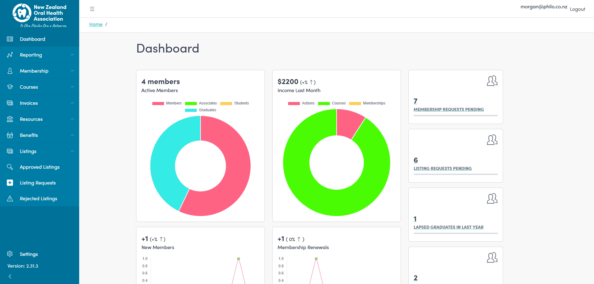Click the Reporting graph icon
The height and width of the screenshot is (284, 594).
coord(10,55)
